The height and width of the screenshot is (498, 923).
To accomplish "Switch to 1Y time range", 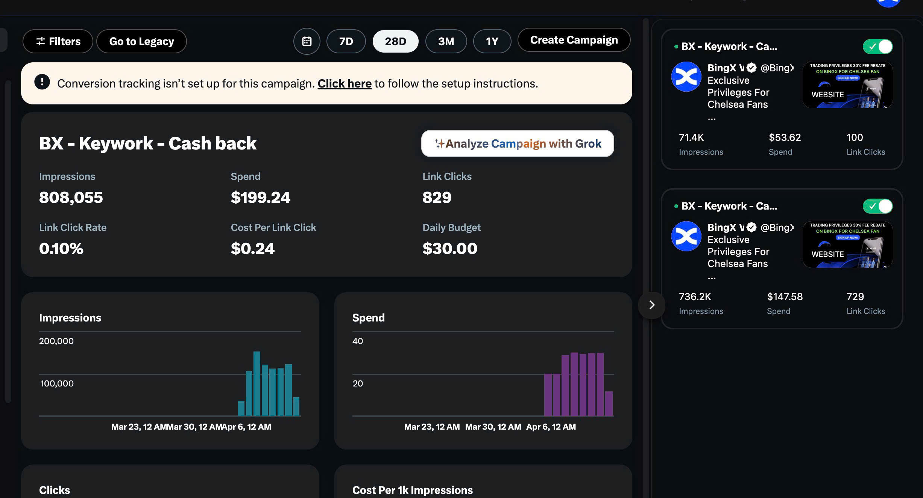I will pyautogui.click(x=492, y=41).
